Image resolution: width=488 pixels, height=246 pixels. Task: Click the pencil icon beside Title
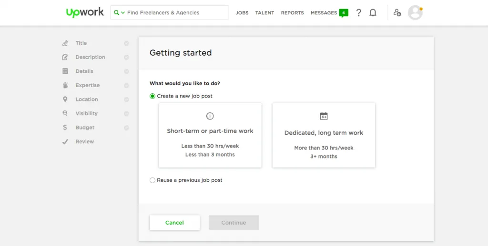pos(65,43)
